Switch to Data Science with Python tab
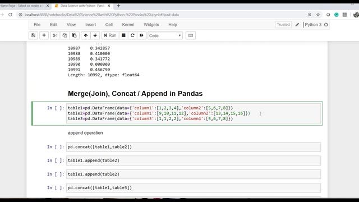This screenshot has height=202, width=359. [82, 6]
